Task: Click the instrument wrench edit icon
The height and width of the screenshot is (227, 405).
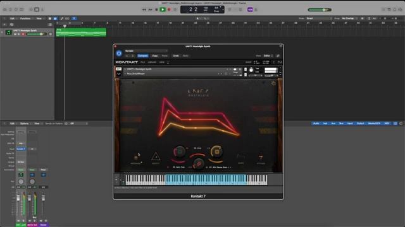Action: tap(118, 69)
